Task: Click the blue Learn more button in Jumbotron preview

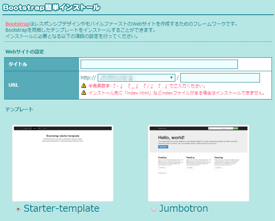Action: [x=163, y=147]
